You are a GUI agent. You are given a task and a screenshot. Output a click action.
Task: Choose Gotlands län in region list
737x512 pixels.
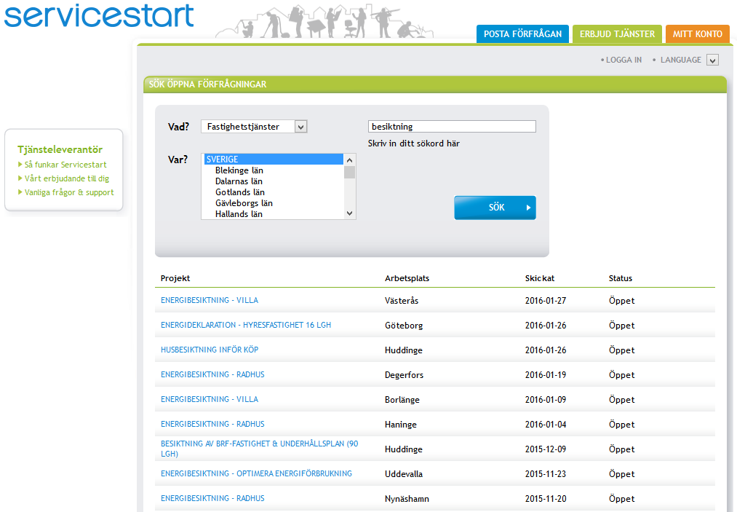(x=239, y=192)
